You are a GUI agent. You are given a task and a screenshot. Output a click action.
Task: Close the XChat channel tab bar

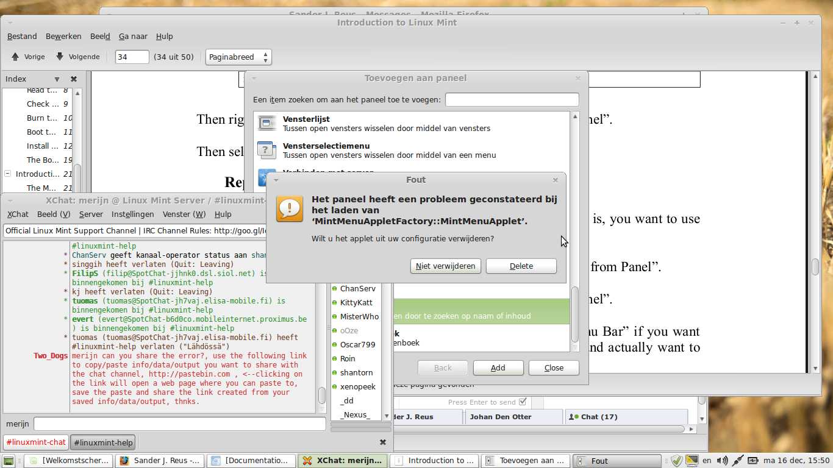click(x=383, y=442)
